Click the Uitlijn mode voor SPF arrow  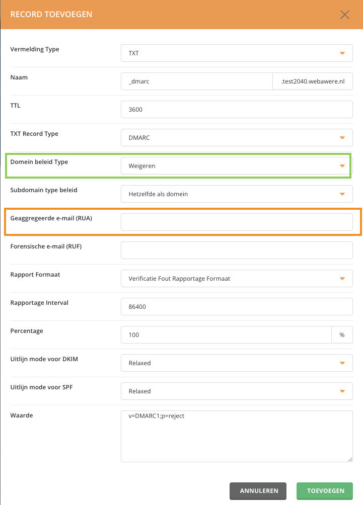[342, 391]
